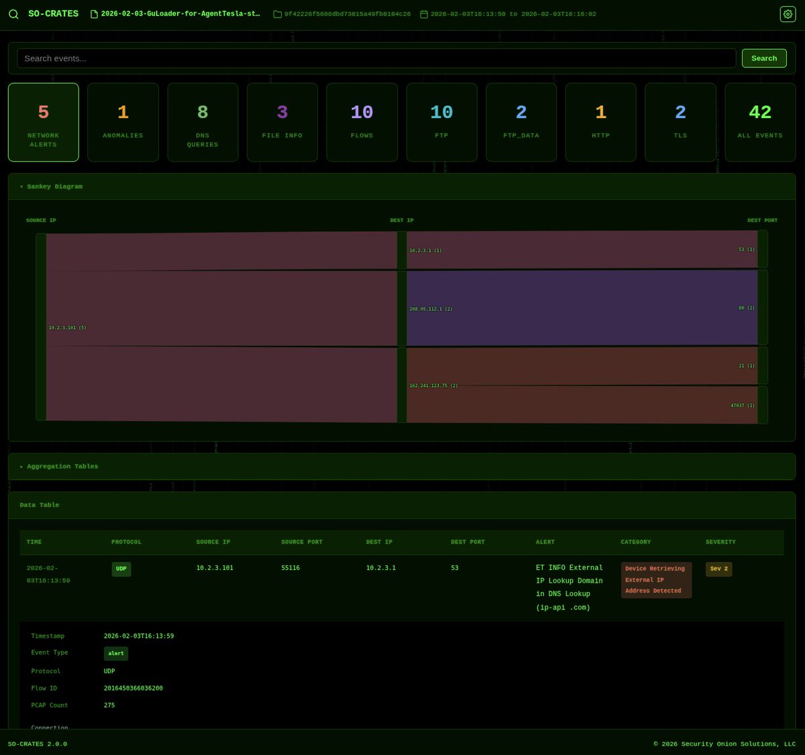The image size is (805, 755).
Task: Click dest port 80 node in Sankey
Action: pos(763,308)
